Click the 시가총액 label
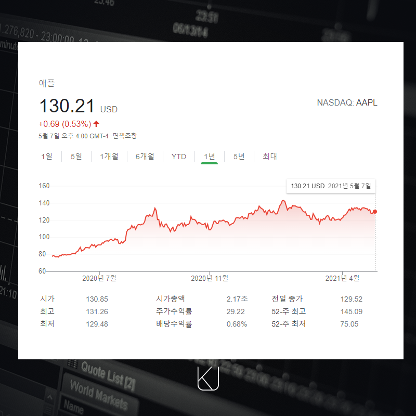 coord(171,298)
